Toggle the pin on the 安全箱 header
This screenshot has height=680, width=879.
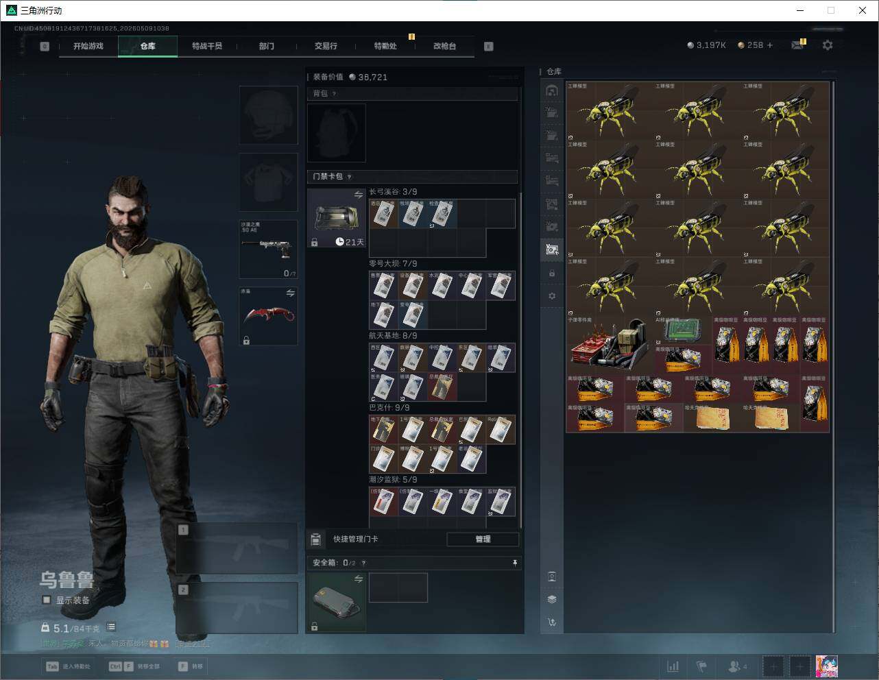pyautogui.click(x=515, y=563)
